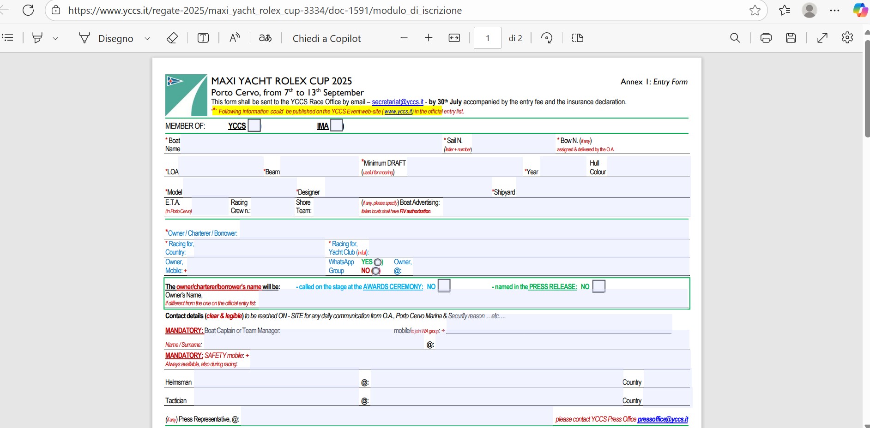Open the secretariat@yccs.it email link

point(398,102)
